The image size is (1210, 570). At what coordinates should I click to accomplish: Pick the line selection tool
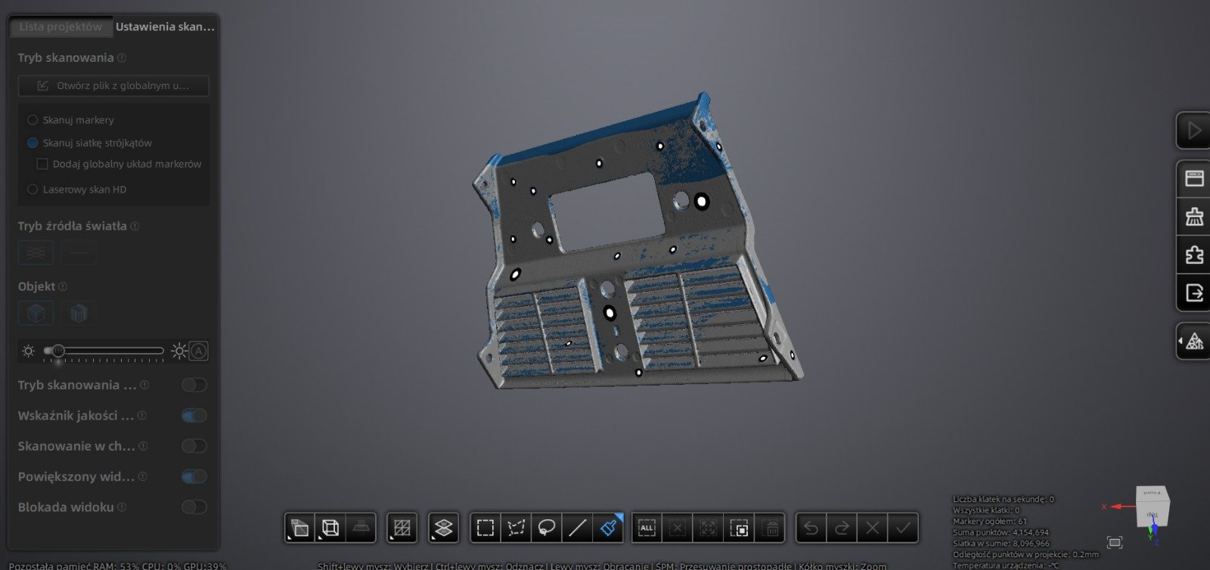(577, 528)
